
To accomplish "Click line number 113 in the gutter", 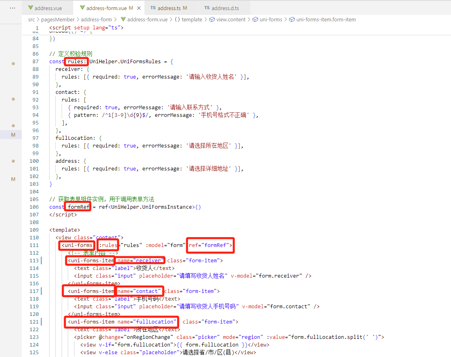I will click(34, 260).
